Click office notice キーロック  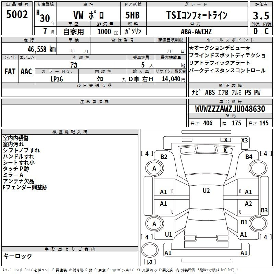17,256
